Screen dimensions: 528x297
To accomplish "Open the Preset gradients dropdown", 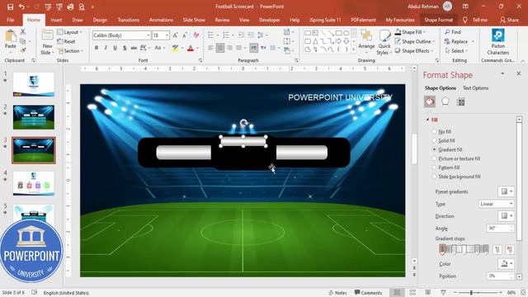I will click(x=506, y=191).
